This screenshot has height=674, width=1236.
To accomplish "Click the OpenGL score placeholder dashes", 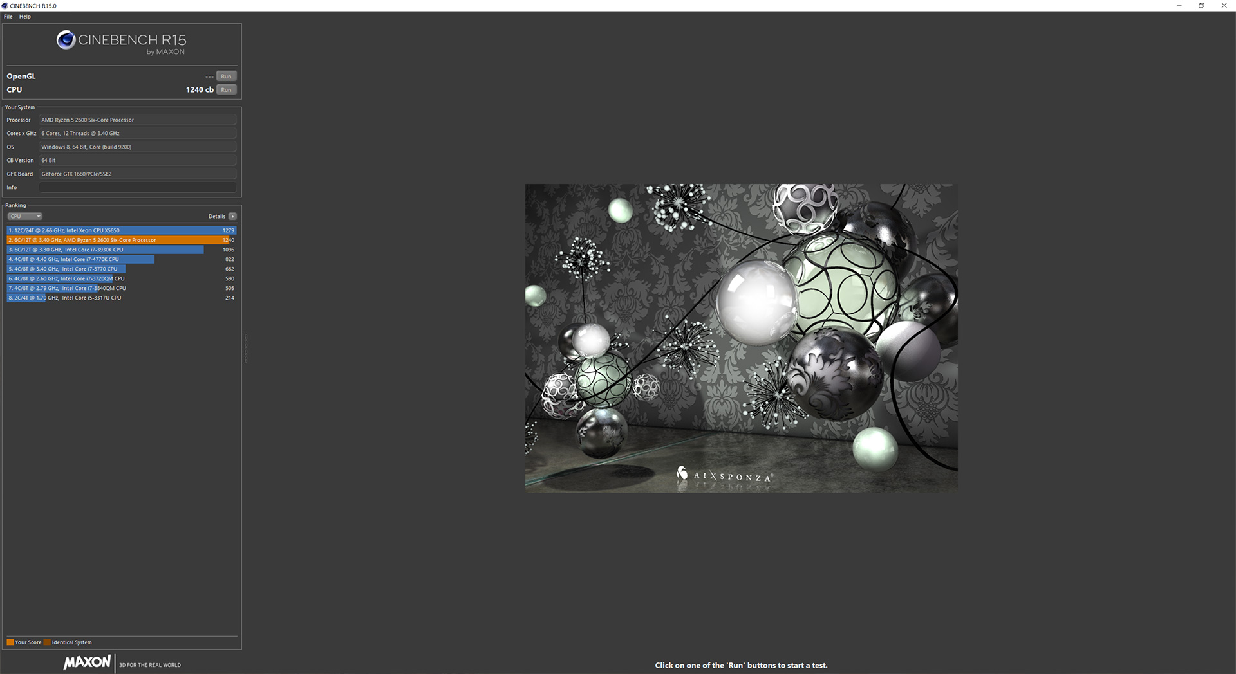I will [x=209, y=77].
